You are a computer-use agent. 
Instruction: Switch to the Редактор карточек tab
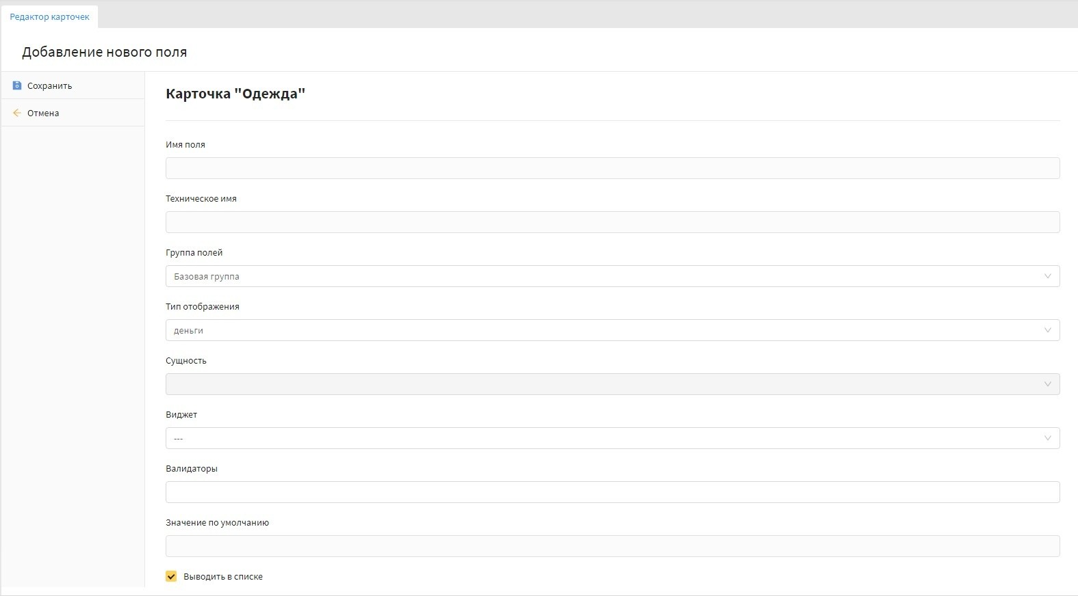[49, 17]
